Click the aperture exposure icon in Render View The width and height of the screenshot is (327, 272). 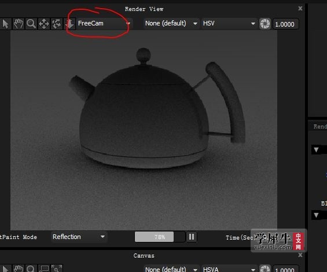265,24
